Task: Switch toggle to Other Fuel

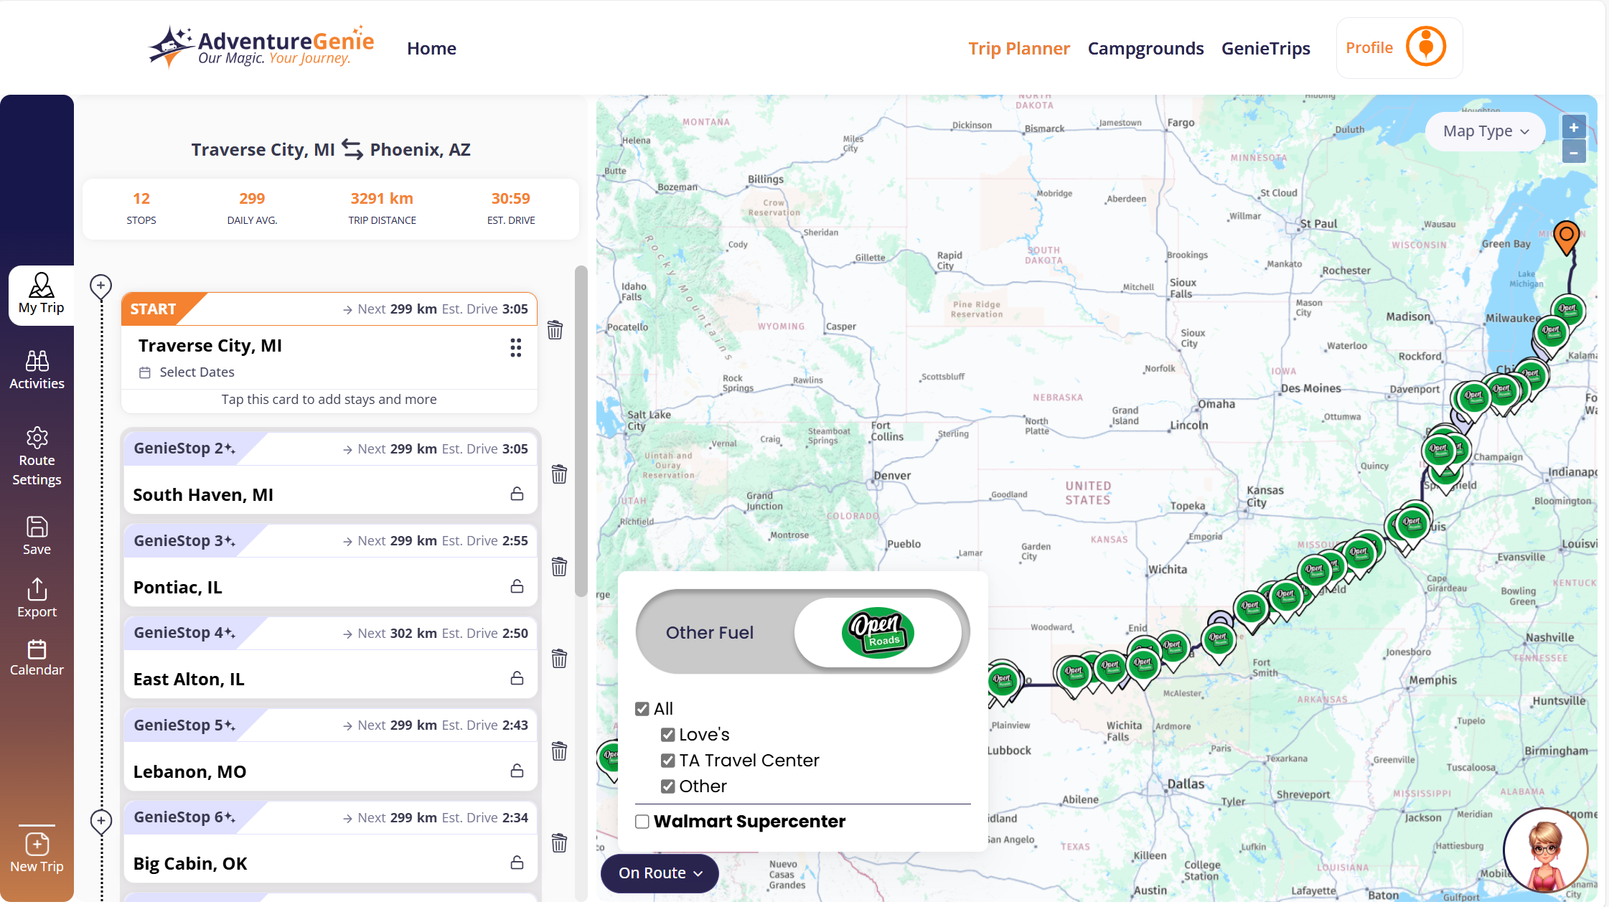Action: (x=709, y=632)
